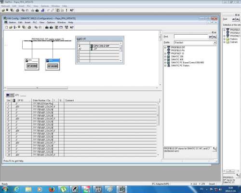Click the catalog icon in NetPro toolbar
The width and height of the screenshot is (241, 193).
[x=58, y=10]
